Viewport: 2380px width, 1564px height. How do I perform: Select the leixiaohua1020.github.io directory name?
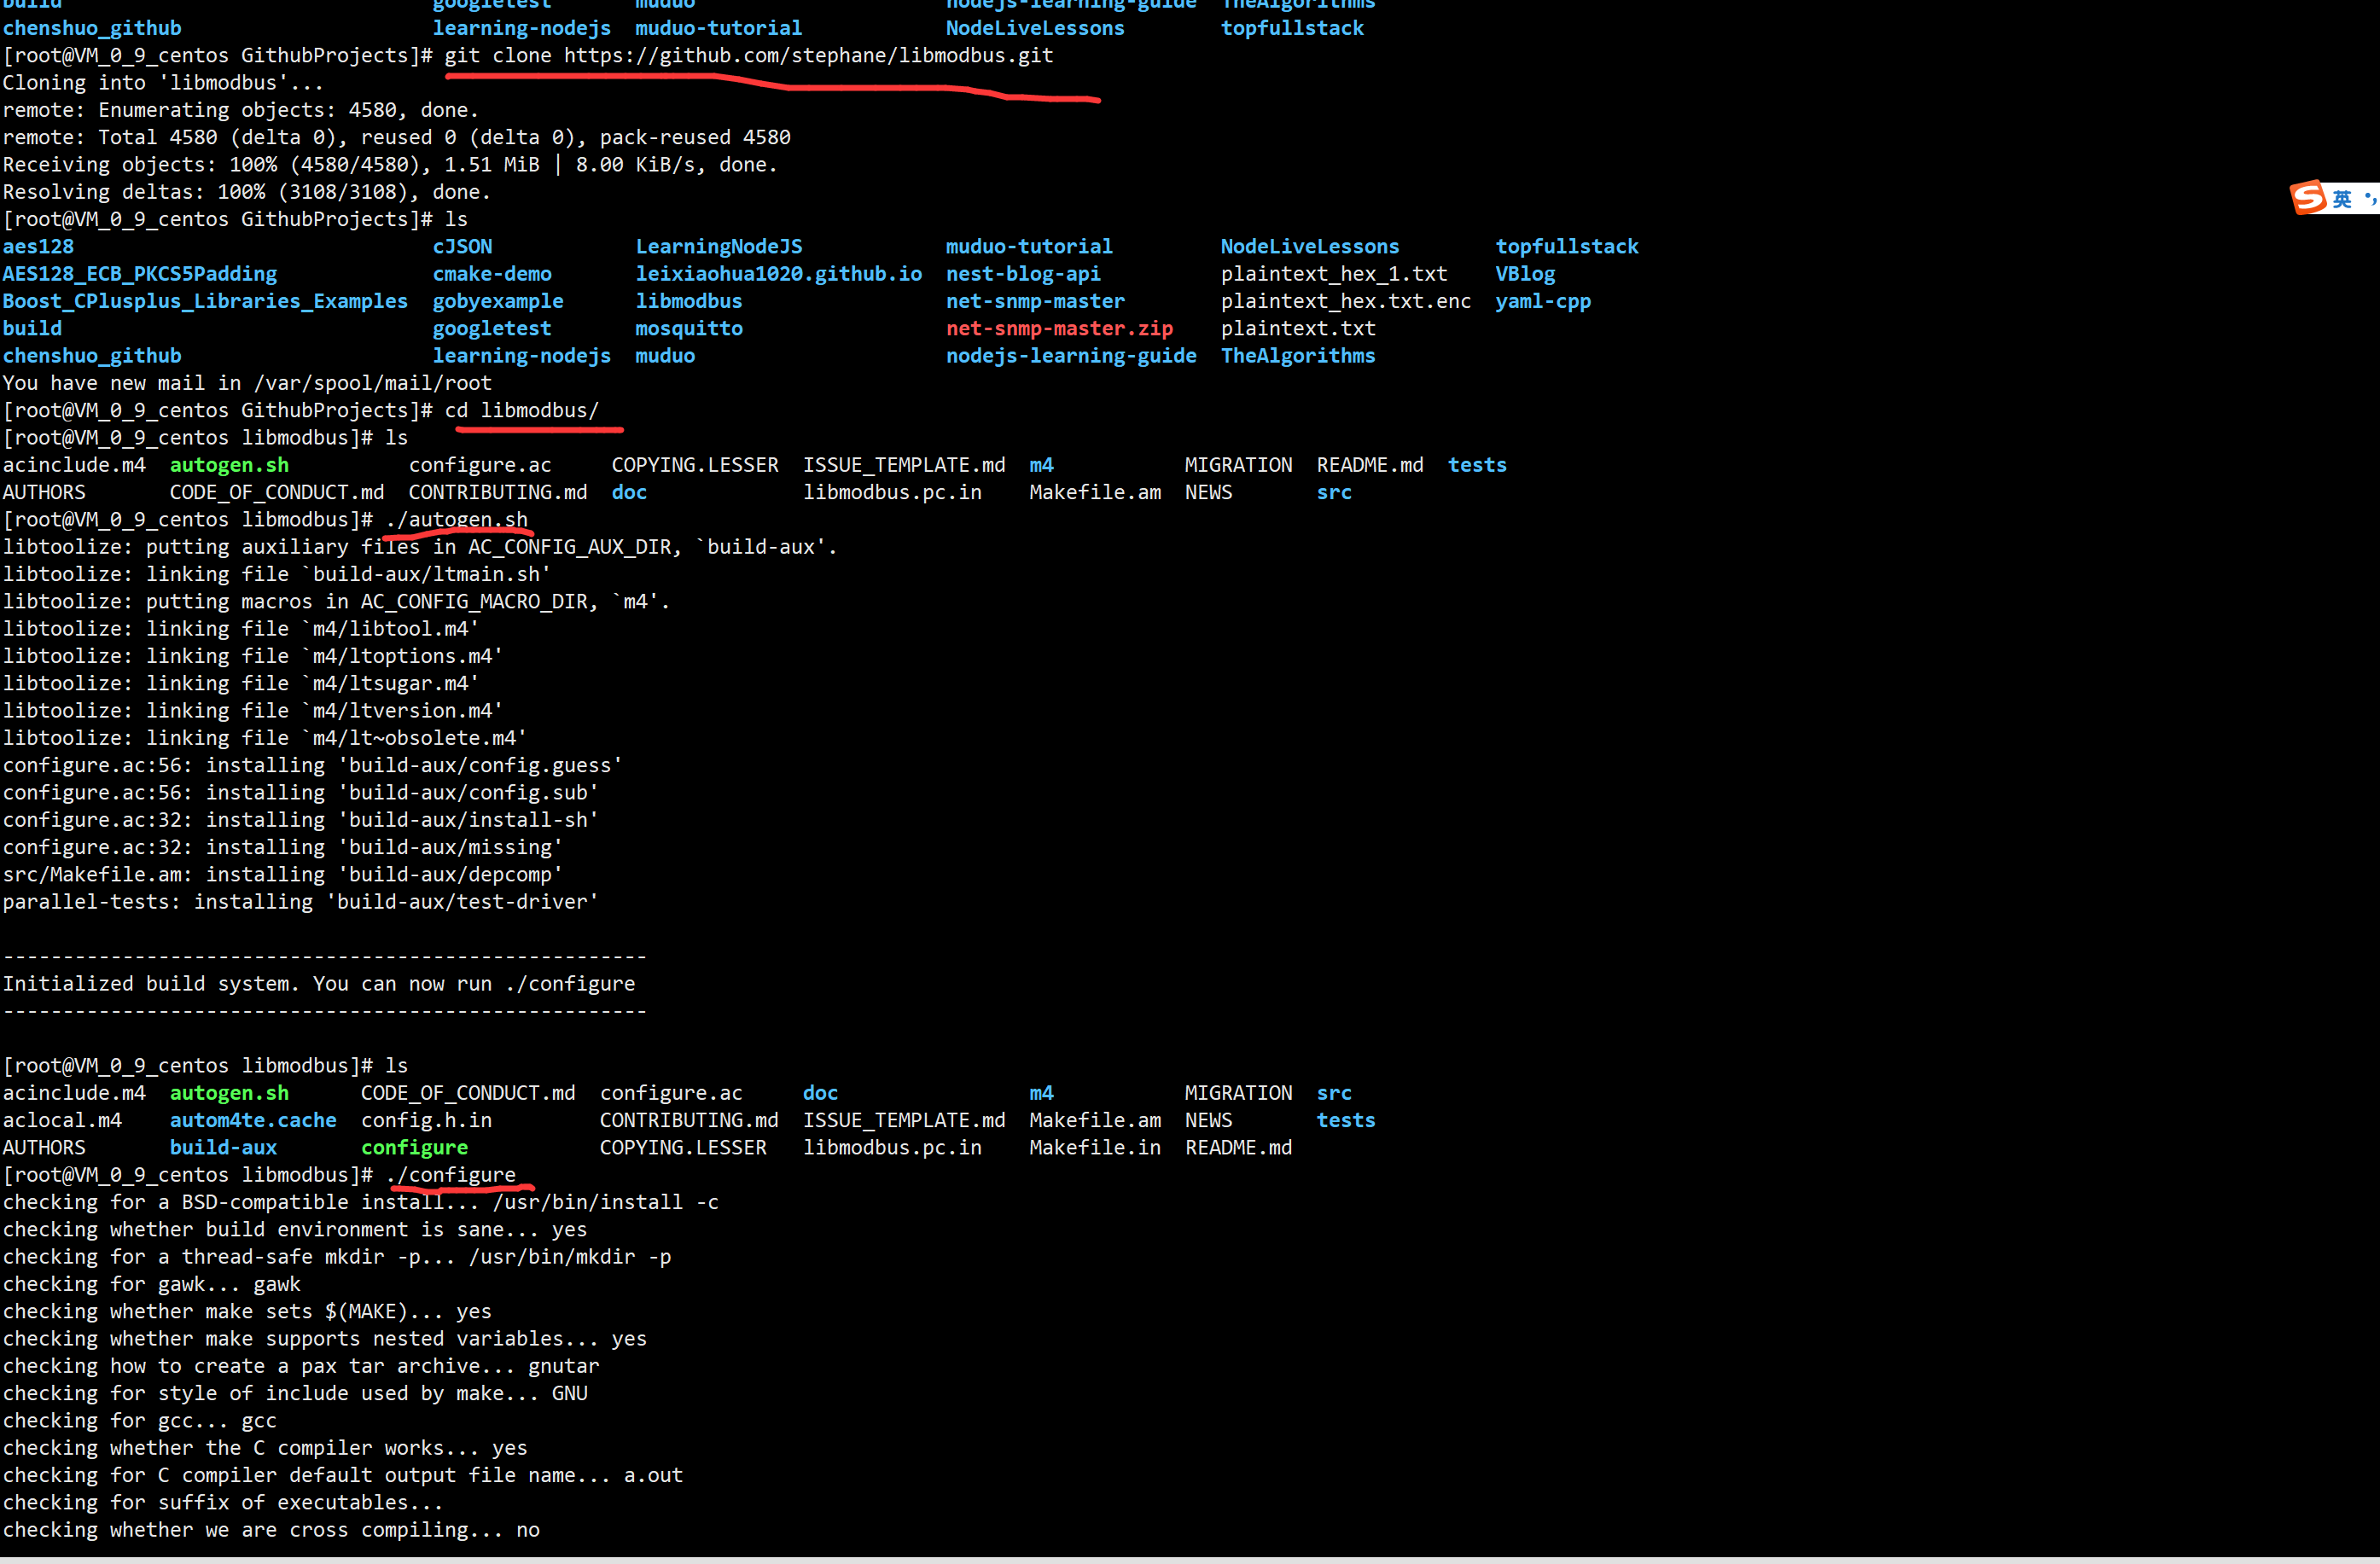coord(779,274)
